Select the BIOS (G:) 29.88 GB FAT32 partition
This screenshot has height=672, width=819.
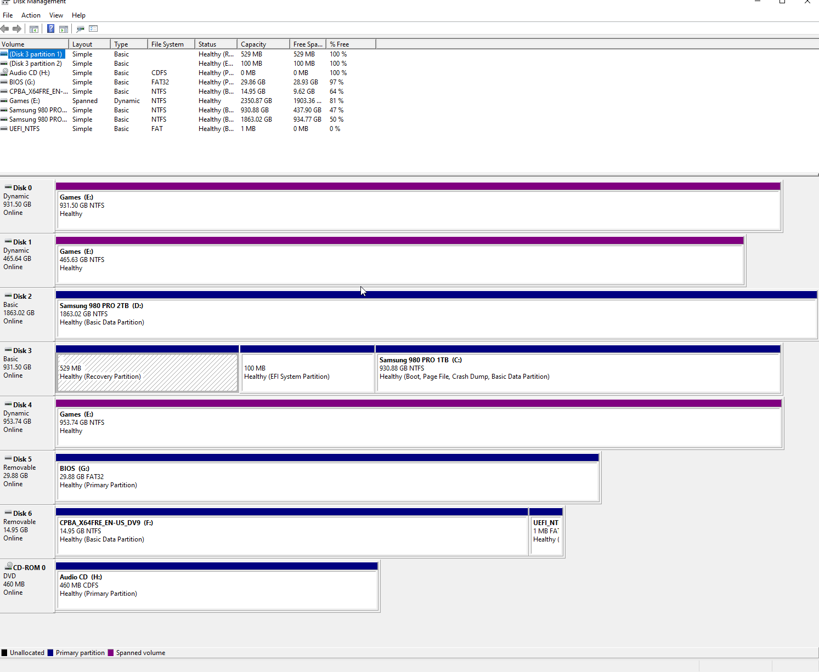click(x=327, y=477)
